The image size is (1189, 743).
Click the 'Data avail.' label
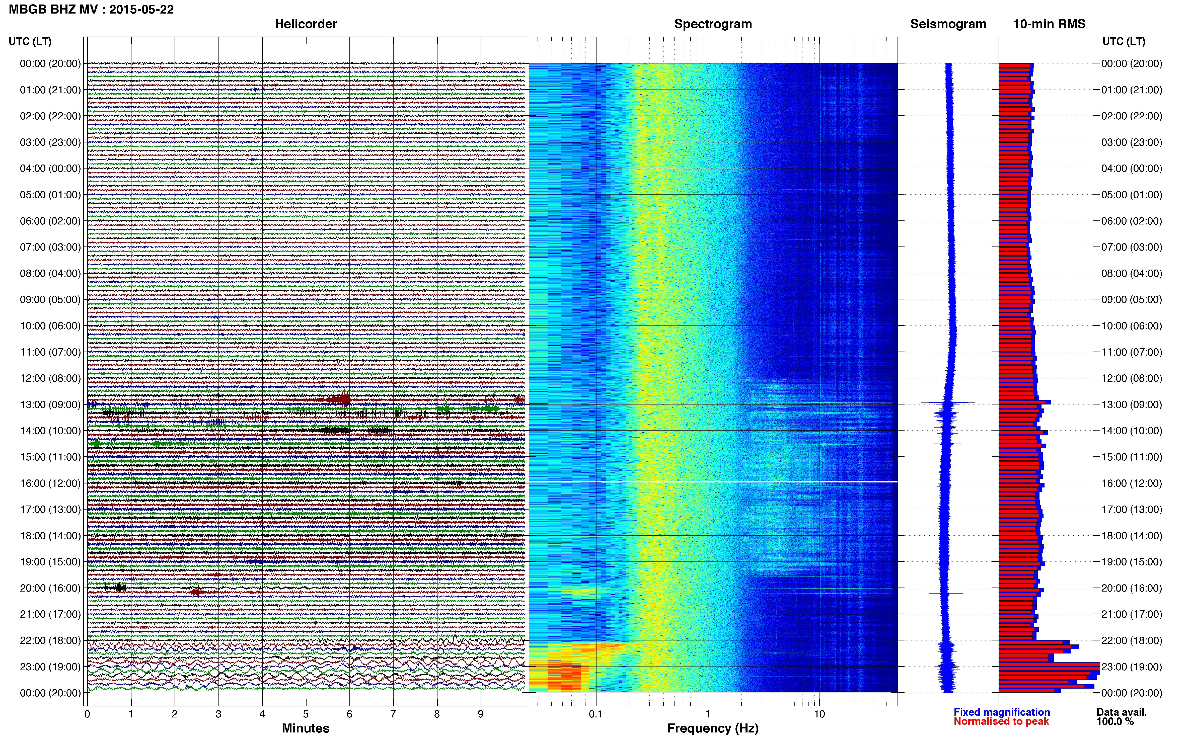coord(1122,712)
